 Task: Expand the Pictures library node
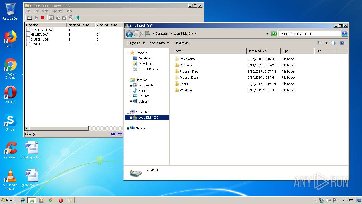[x=131, y=96]
